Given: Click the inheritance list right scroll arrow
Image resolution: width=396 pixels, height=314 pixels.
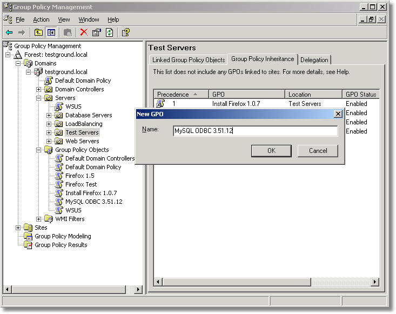Looking at the screenshot, I should 375,282.
